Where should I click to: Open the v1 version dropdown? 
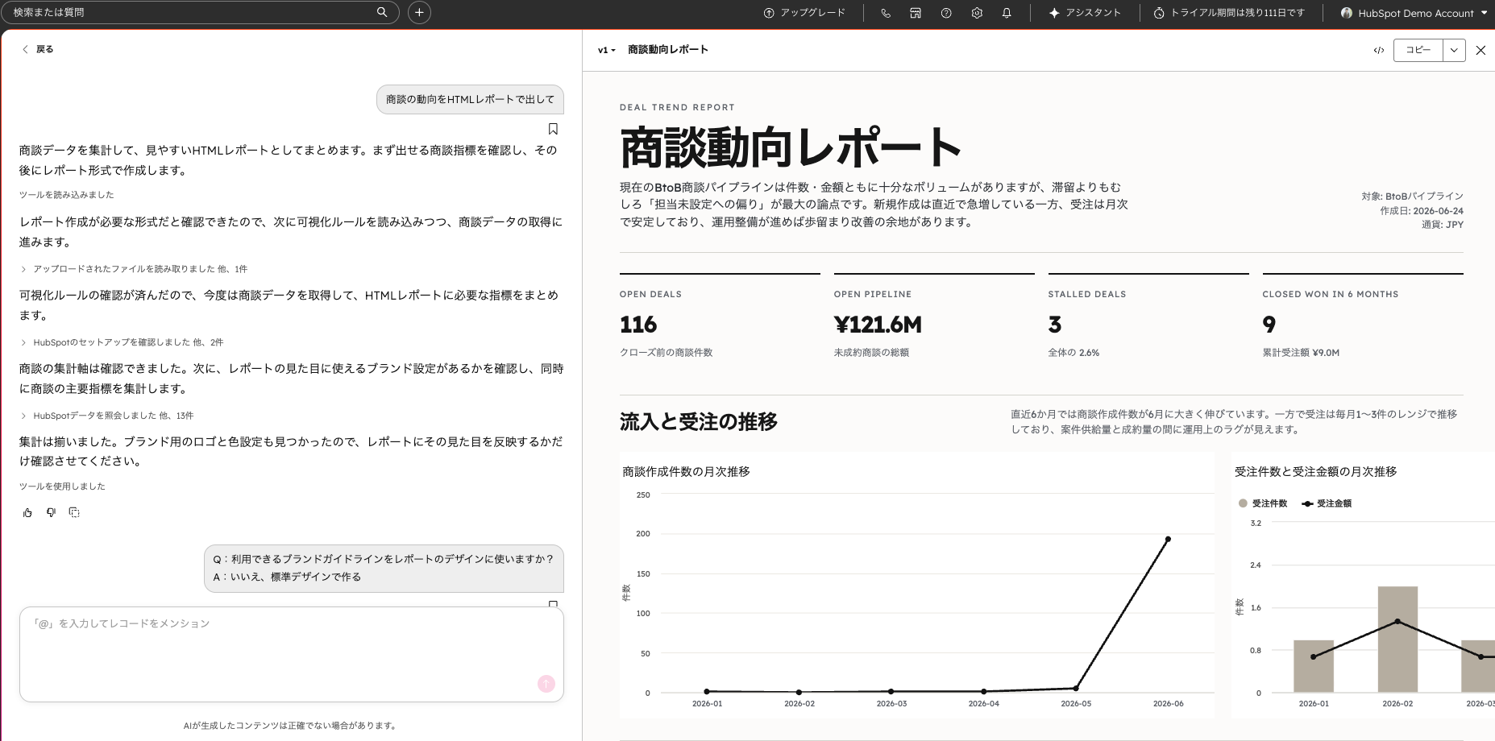(x=606, y=50)
